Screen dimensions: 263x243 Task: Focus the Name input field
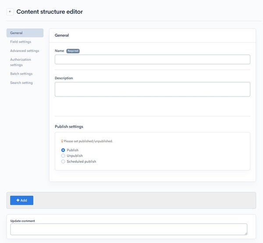(x=153, y=59)
